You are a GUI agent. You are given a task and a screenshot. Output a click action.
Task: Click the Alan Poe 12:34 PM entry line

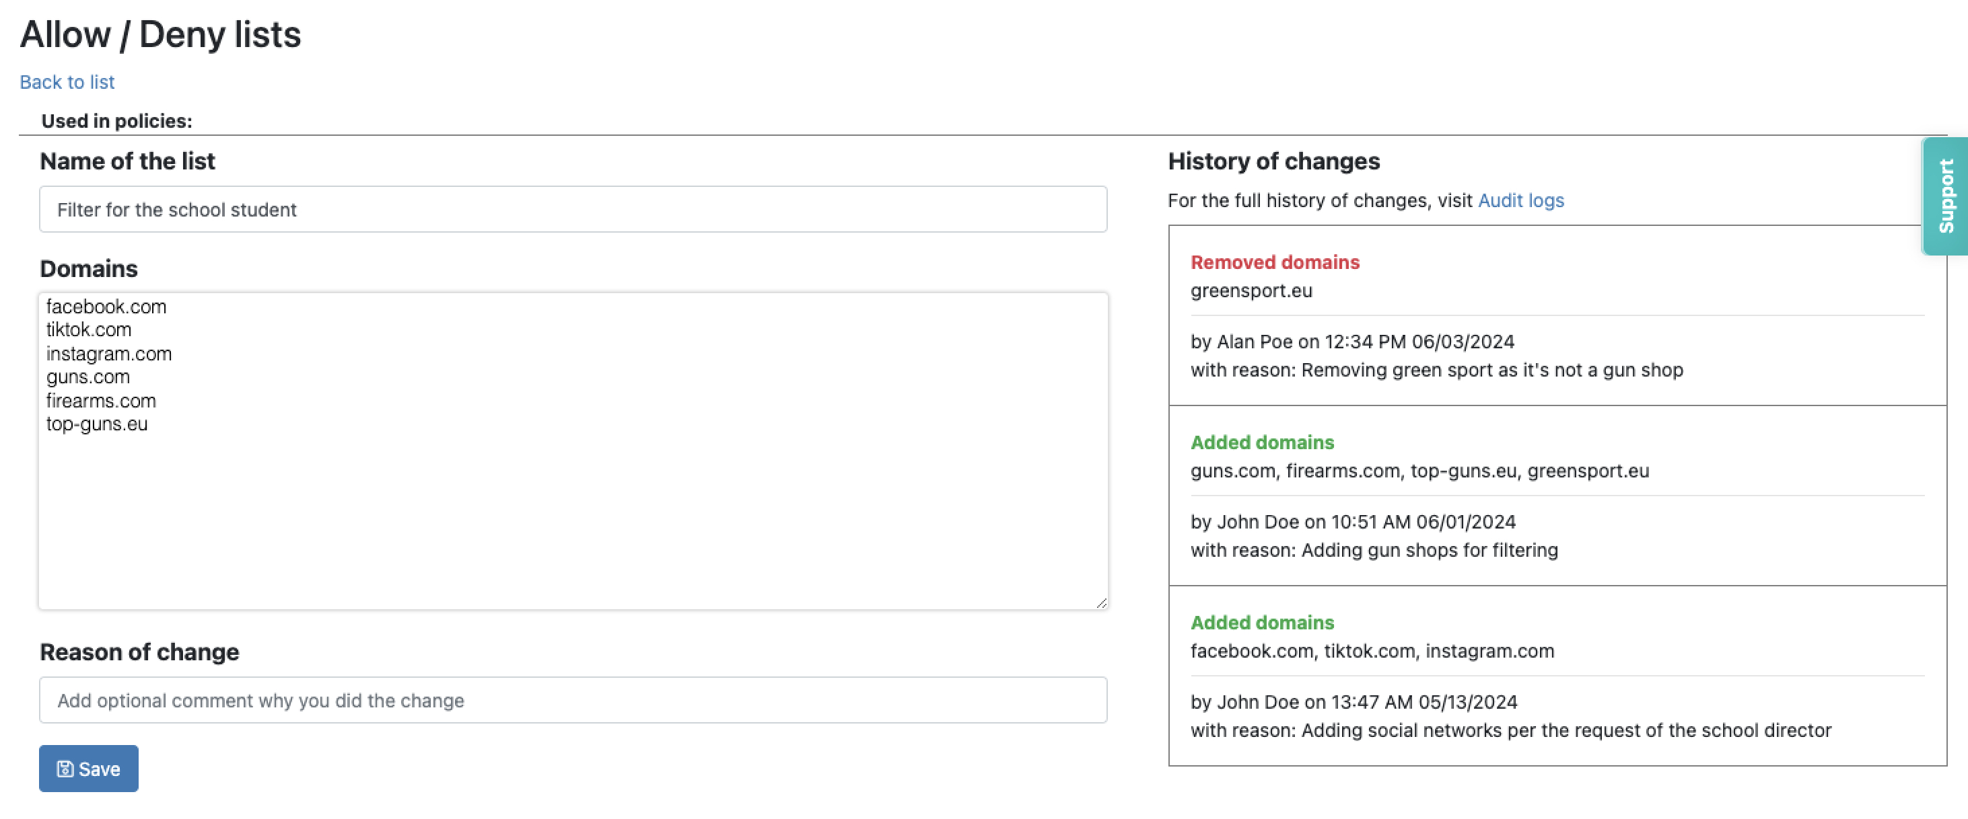click(1352, 341)
